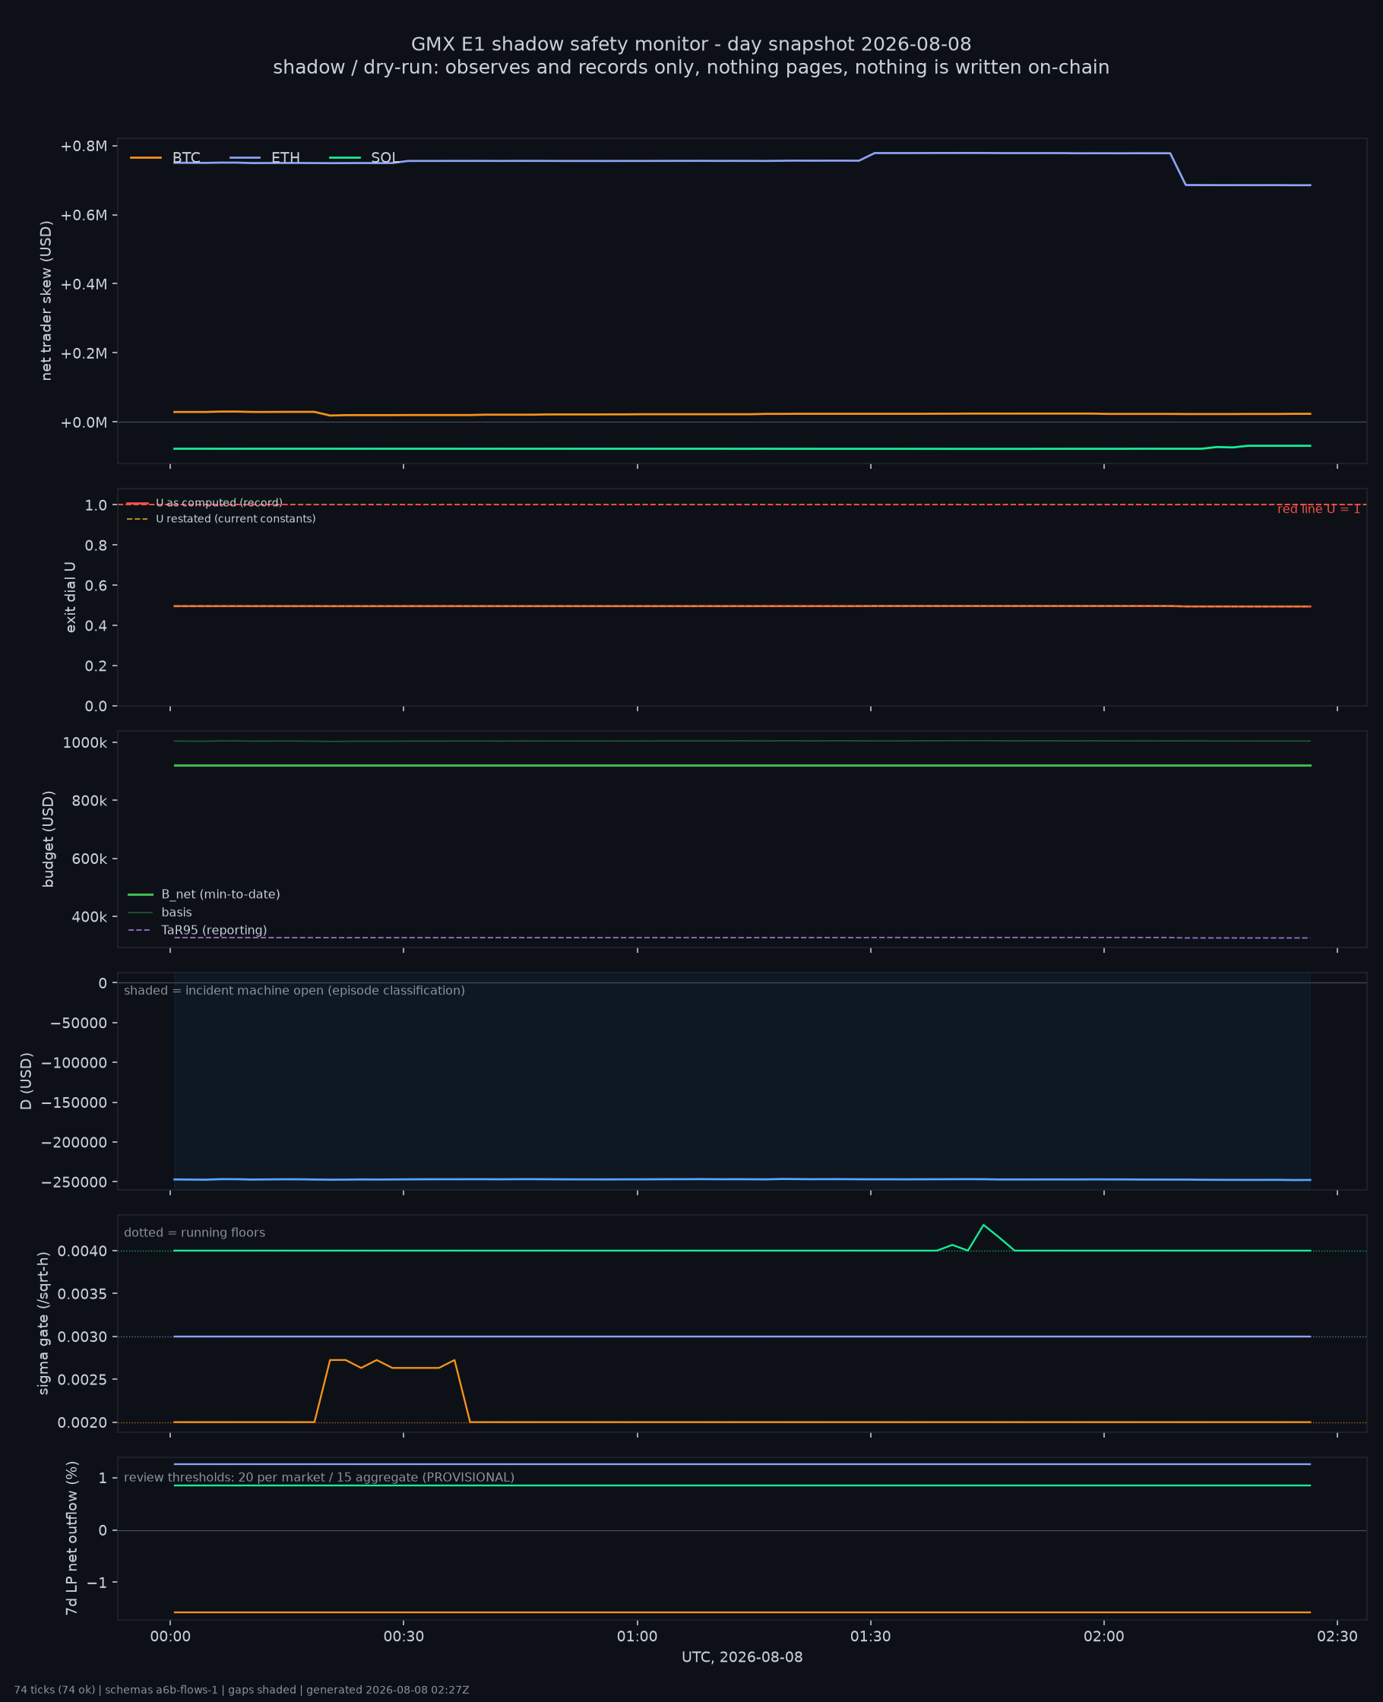Screen dimensions: 1383x1702
Task: Click the '−250000' D axis tick
Action: click(x=74, y=1182)
